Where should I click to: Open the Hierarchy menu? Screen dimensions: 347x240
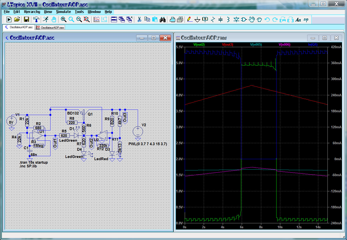(32, 12)
